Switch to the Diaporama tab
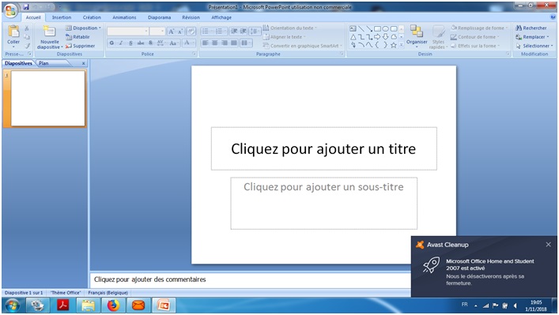The height and width of the screenshot is (315, 559). pyautogui.click(x=159, y=17)
